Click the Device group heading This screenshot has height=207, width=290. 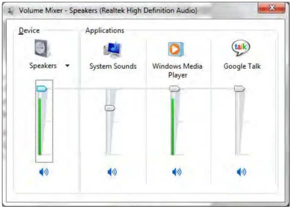(29, 31)
